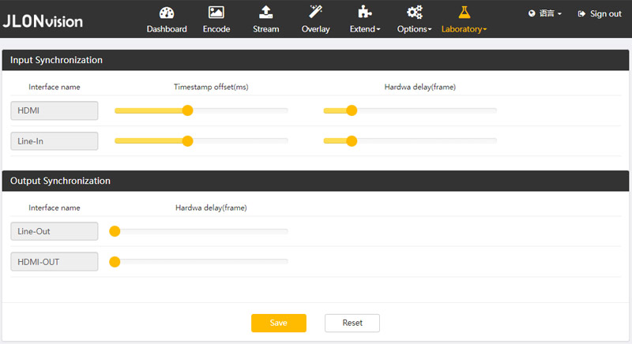Click the input Hardwa delay(frame) label beside Timestamp offset
The height and width of the screenshot is (344, 632).
click(x=420, y=87)
